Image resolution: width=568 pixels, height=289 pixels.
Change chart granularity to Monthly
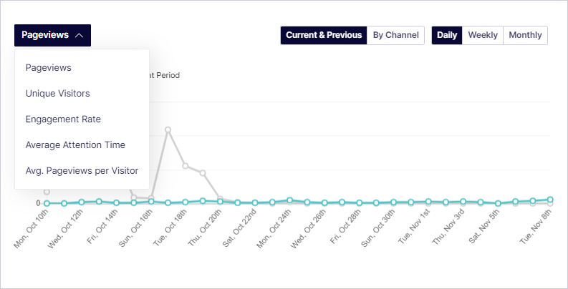[x=525, y=35]
